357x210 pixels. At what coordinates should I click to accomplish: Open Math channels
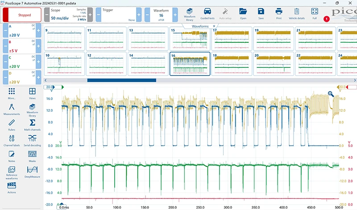click(x=32, y=125)
